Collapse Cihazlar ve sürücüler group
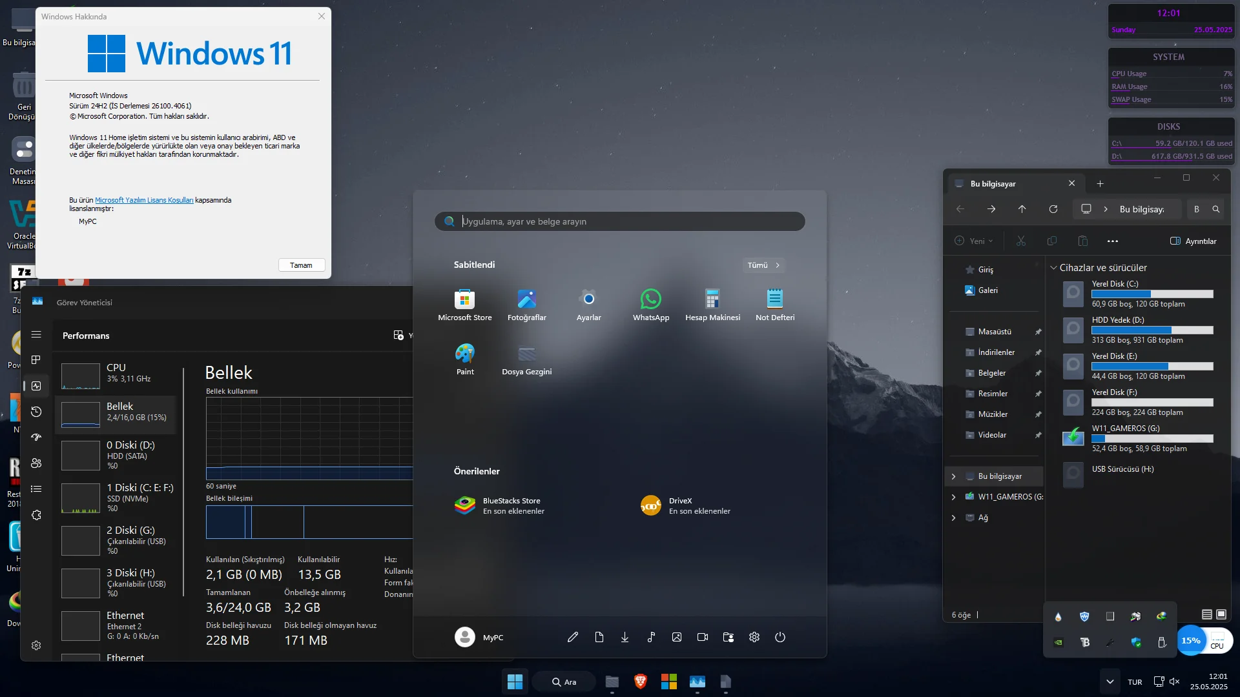This screenshot has width=1240, height=697. (1053, 268)
